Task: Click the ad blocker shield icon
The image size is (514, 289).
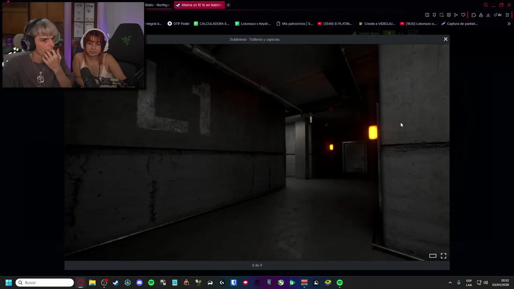Action: (x=449, y=15)
